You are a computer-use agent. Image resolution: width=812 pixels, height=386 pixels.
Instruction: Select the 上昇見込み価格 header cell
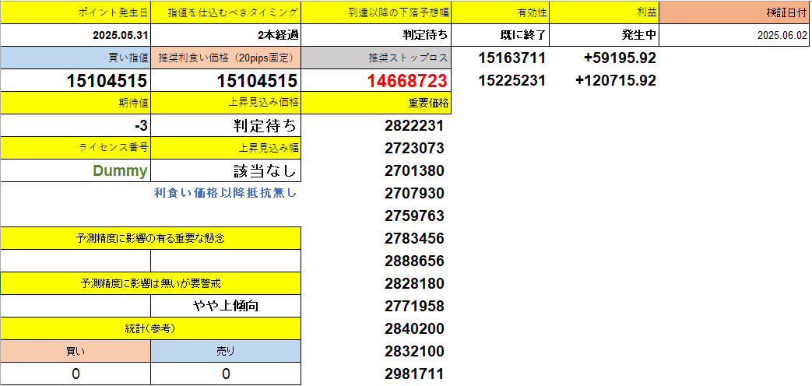pyautogui.click(x=226, y=103)
